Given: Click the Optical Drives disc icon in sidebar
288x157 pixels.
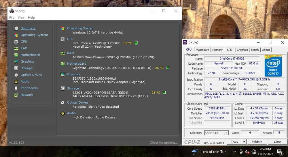Looking at the screenshot, I should pos(16,75).
